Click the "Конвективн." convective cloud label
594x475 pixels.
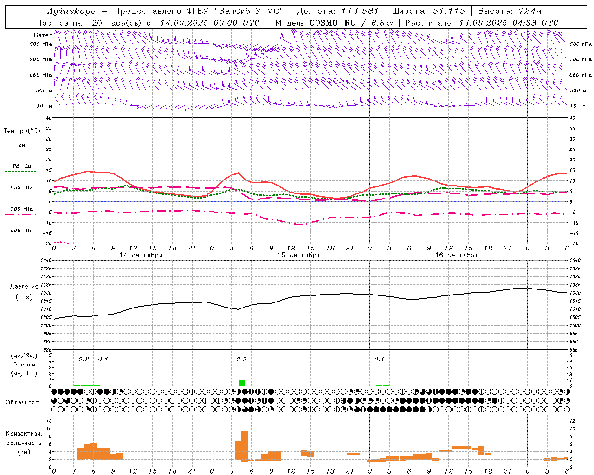click(x=24, y=434)
